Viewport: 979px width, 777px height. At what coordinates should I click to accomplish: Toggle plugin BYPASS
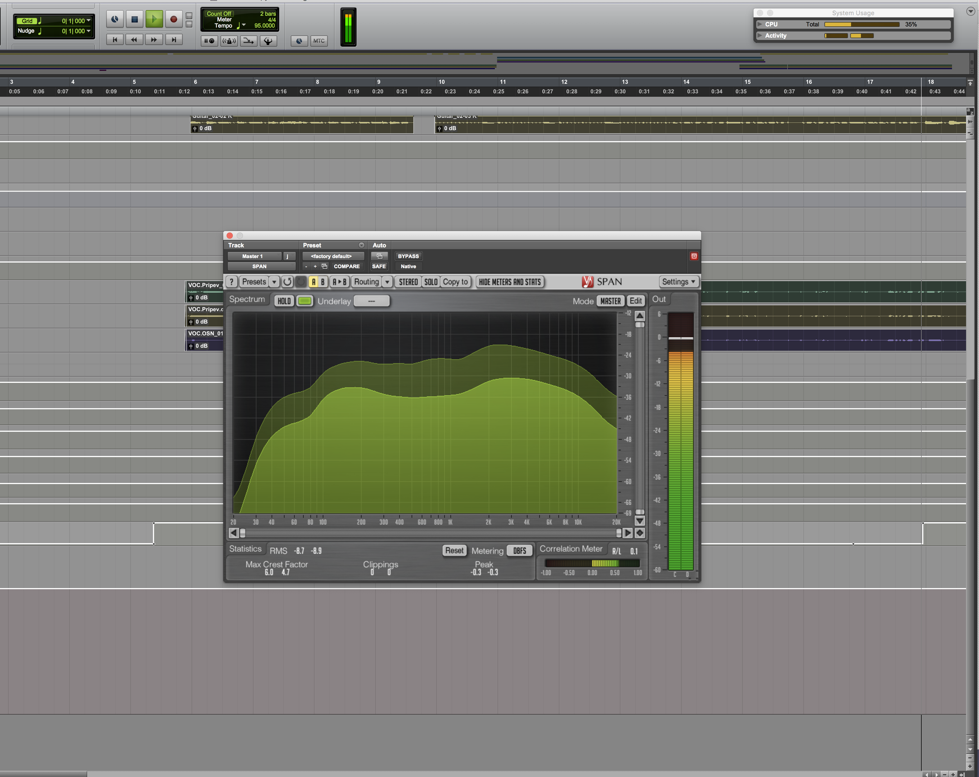tap(408, 256)
